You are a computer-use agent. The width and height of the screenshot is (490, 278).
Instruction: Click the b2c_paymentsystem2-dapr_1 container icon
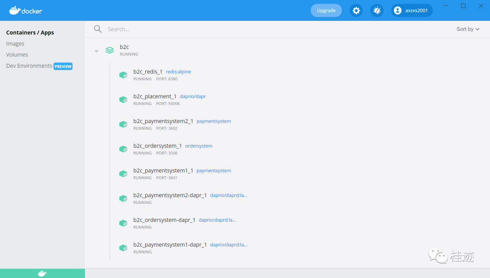(123, 199)
